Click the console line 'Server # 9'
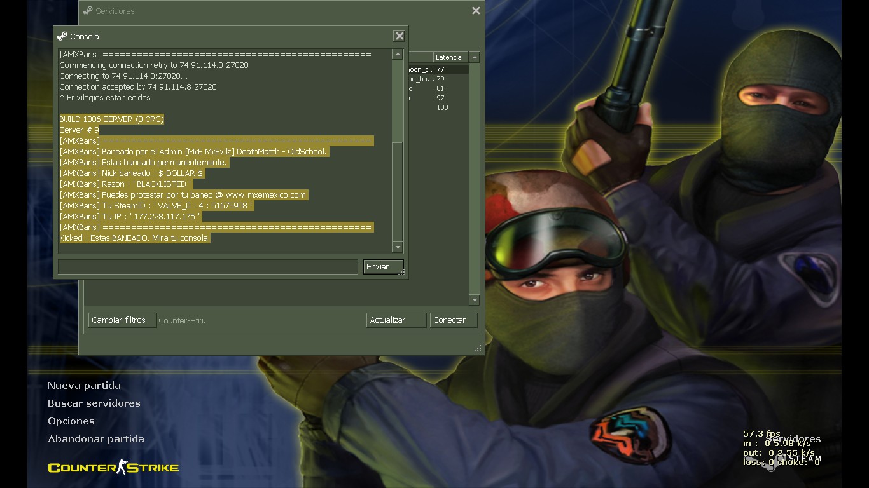This screenshot has width=869, height=488. pyautogui.click(x=79, y=130)
